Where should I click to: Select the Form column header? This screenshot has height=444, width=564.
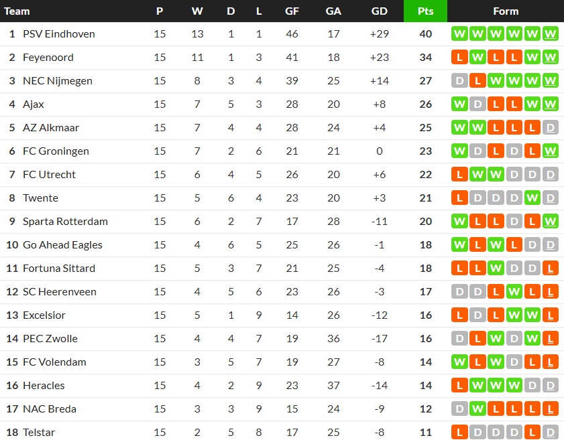click(x=505, y=11)
